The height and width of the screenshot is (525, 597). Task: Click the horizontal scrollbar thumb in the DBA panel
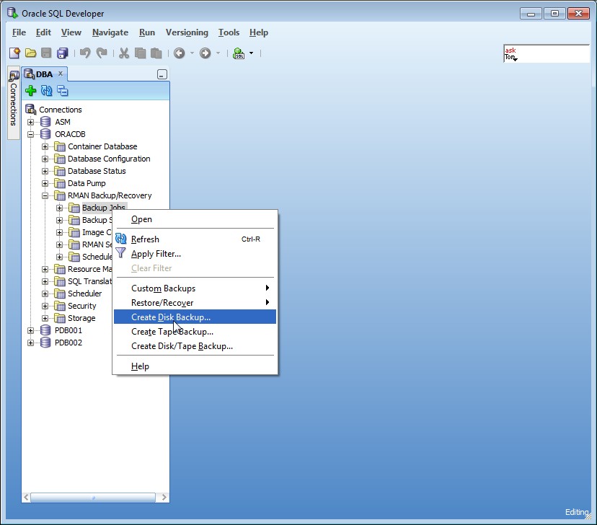click(93, 497)
